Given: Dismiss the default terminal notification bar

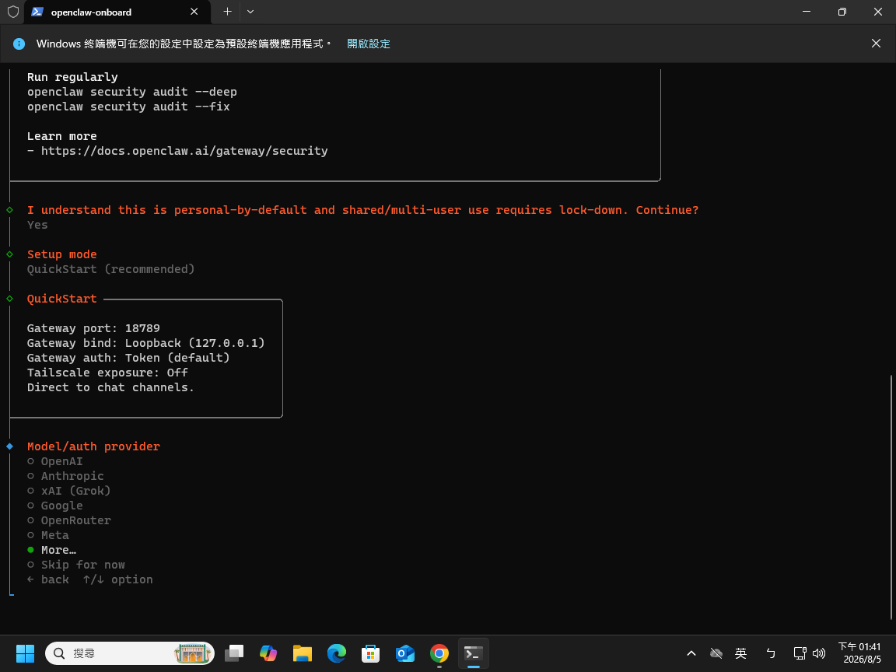Looking at the screenshot, I should (x=876, y=44).
